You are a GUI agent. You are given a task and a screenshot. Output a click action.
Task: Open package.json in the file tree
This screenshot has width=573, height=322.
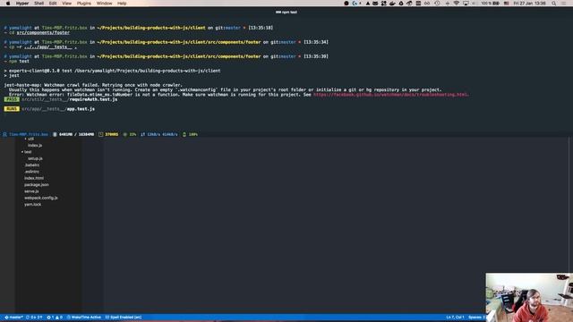(37, 185)
